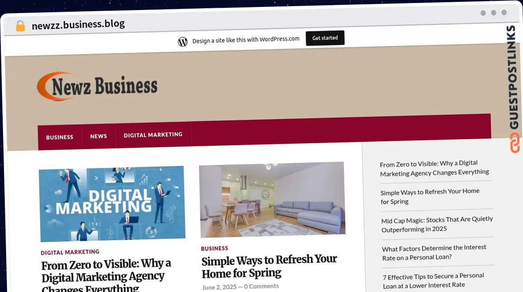Open sidebar link about Personal Loan interest factors
Screen dimensions: 523x292
(x=434, y=252)
